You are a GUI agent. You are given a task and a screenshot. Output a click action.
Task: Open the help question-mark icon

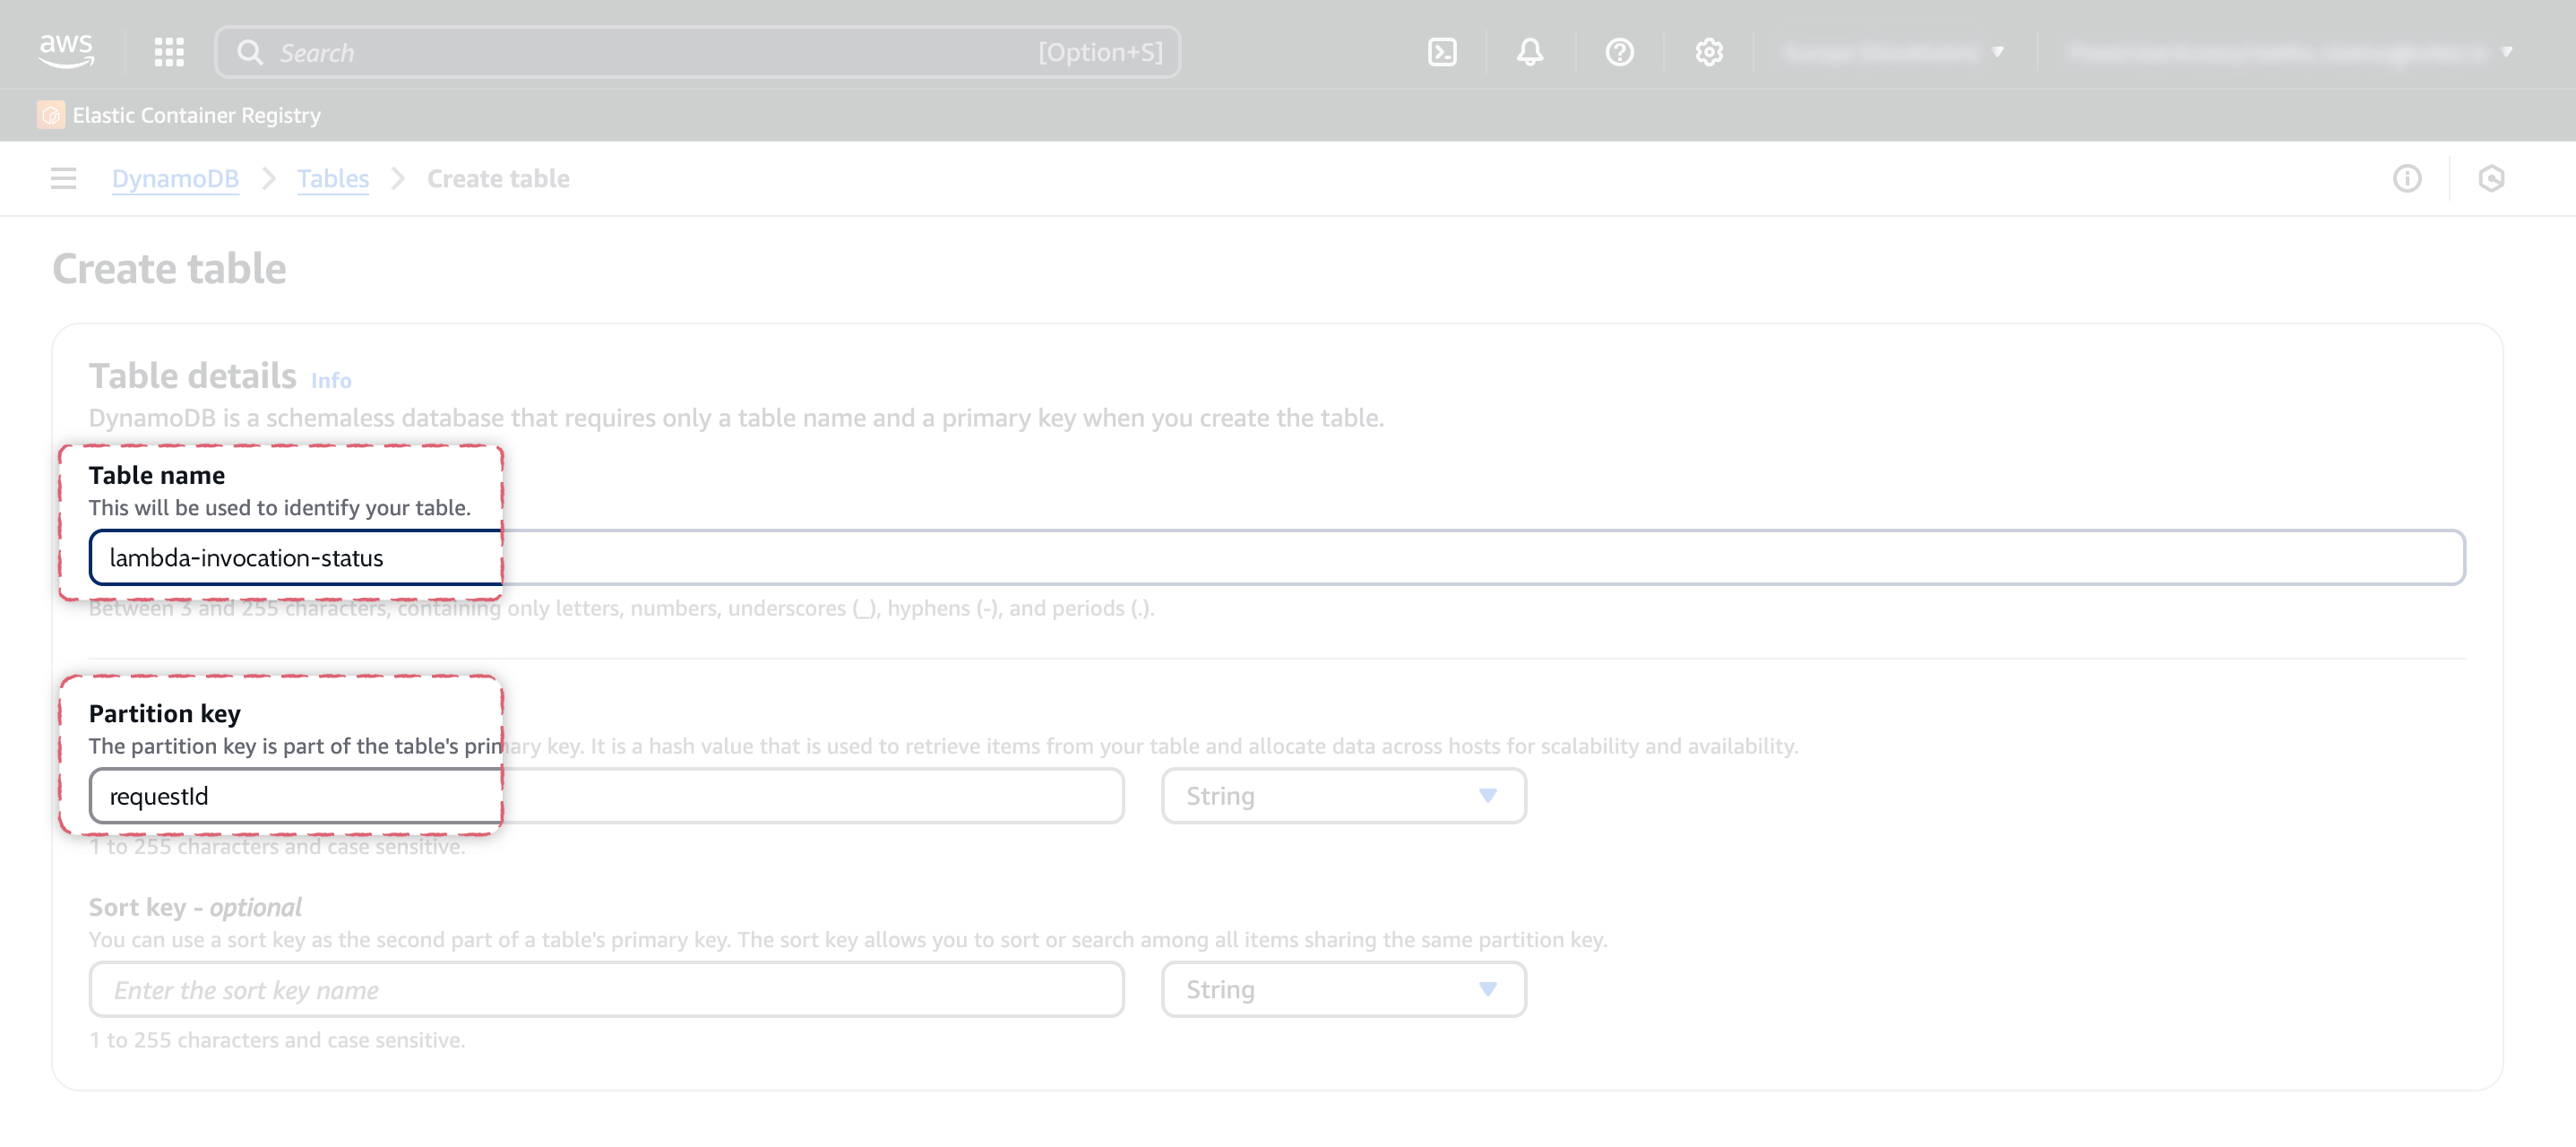click(1620, 51)
